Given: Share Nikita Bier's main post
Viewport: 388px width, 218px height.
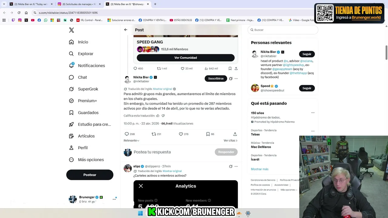Looking at the screenshot, I should coord(235,134).
